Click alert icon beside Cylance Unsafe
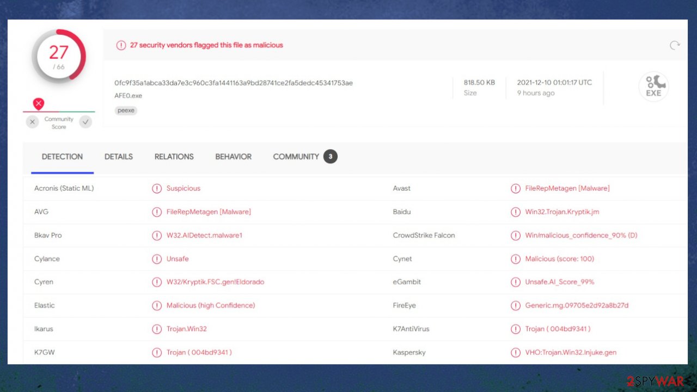This screenshot has width=697, height=392. click(157, 259)
